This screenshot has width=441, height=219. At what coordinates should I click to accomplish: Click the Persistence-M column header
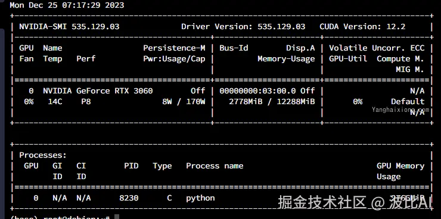174,48
